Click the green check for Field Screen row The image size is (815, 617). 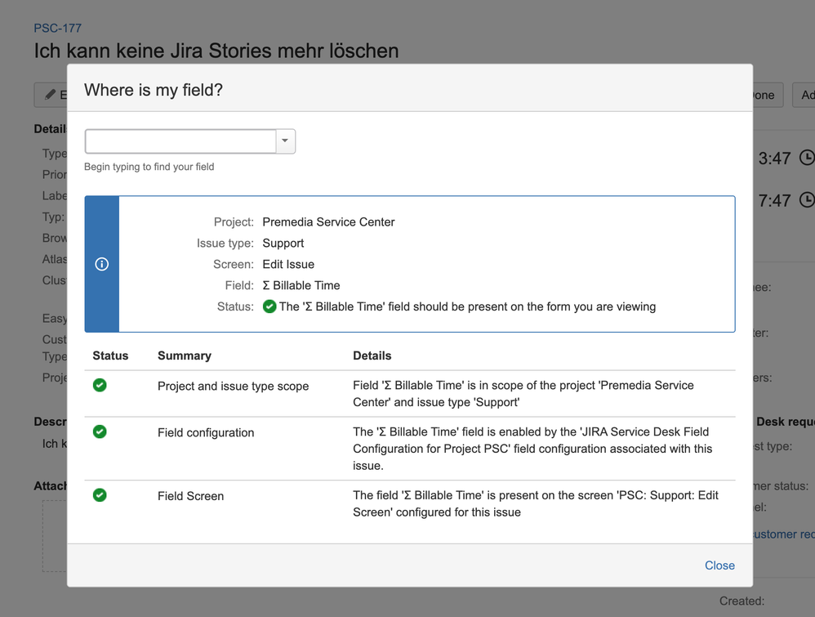coord(100,495)
